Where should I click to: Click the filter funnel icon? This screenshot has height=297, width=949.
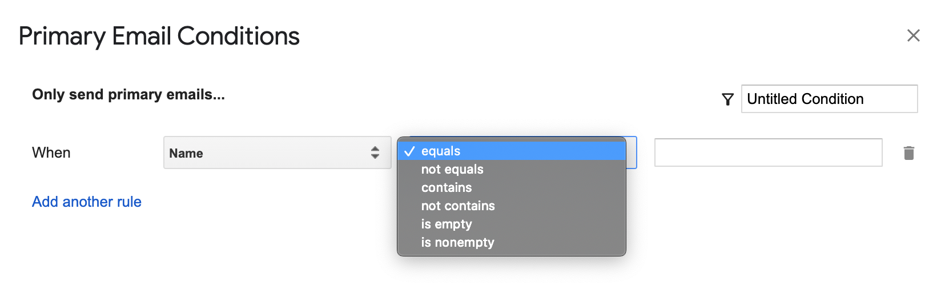click(x=727, y=99)
